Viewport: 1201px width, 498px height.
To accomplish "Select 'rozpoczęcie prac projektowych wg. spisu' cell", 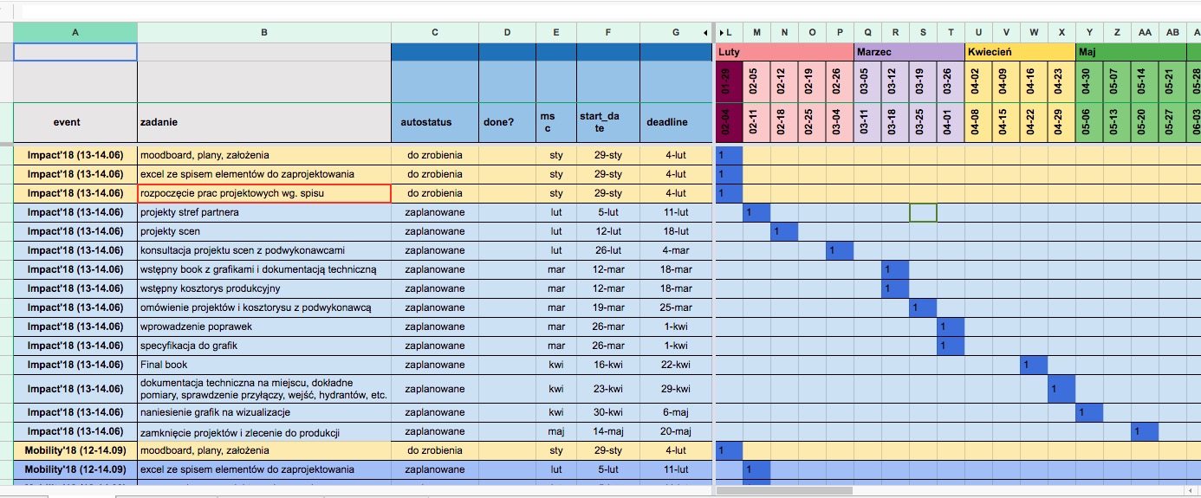I will click(x=264, y=193).
